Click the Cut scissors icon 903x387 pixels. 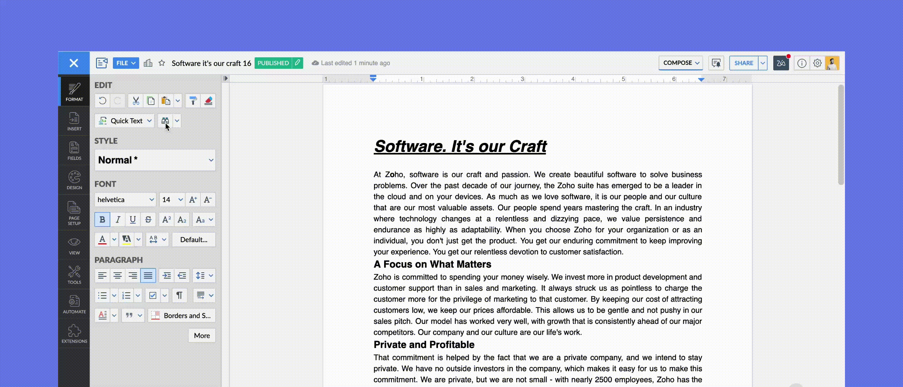[136, 101]
